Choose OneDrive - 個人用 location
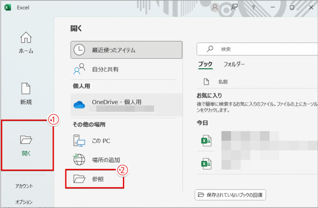Screen dimensions: 318x208 pos(126,105)
